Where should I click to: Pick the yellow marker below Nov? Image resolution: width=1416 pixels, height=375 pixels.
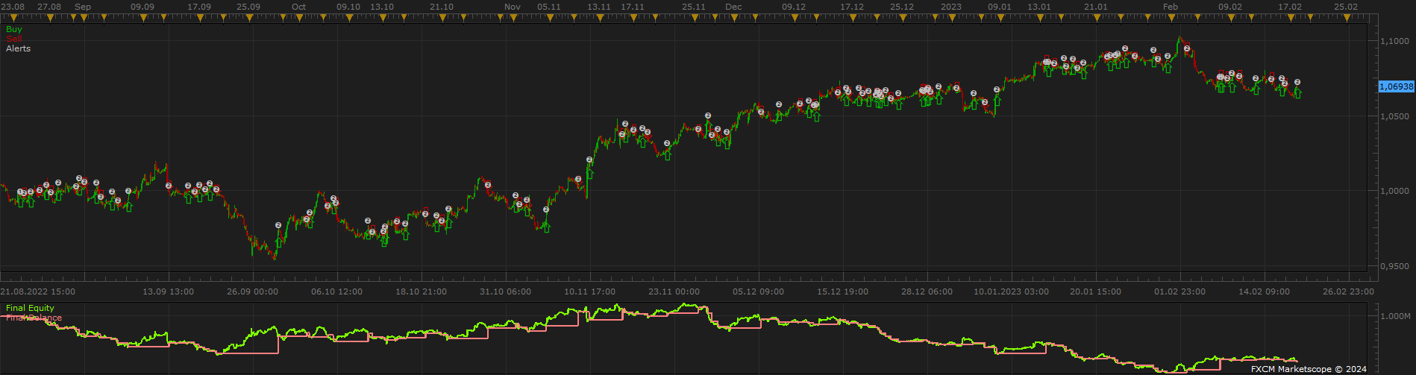pos(513,17)
